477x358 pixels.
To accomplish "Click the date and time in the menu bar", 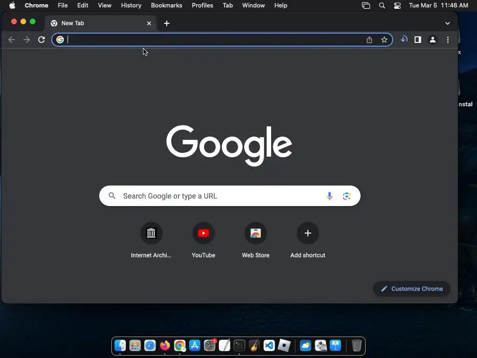I will pos(438,5).
